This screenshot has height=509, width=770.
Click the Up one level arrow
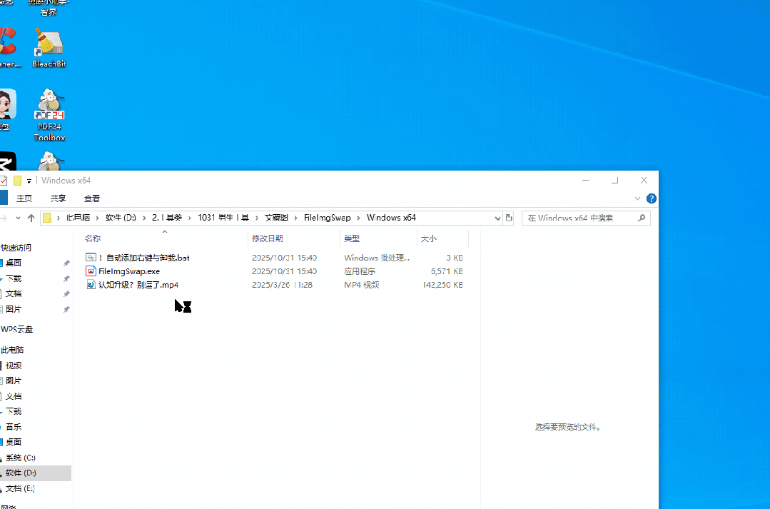pos(31,218)
